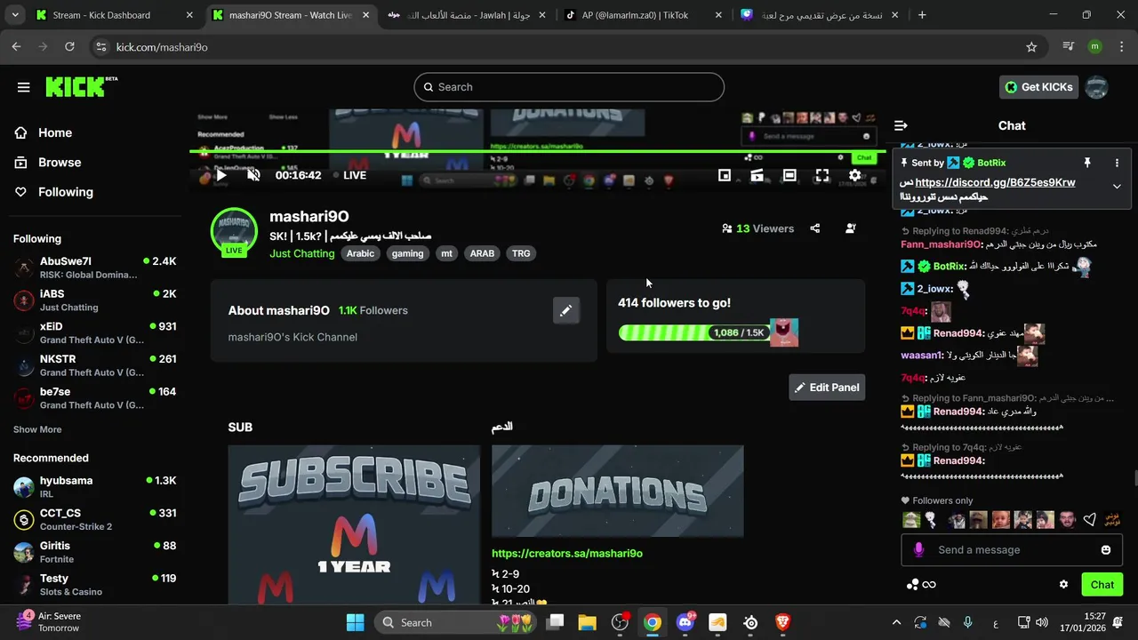This screenshot has height=640, width=1138.
Task: Click the viewers count icon
Action: 727,228
